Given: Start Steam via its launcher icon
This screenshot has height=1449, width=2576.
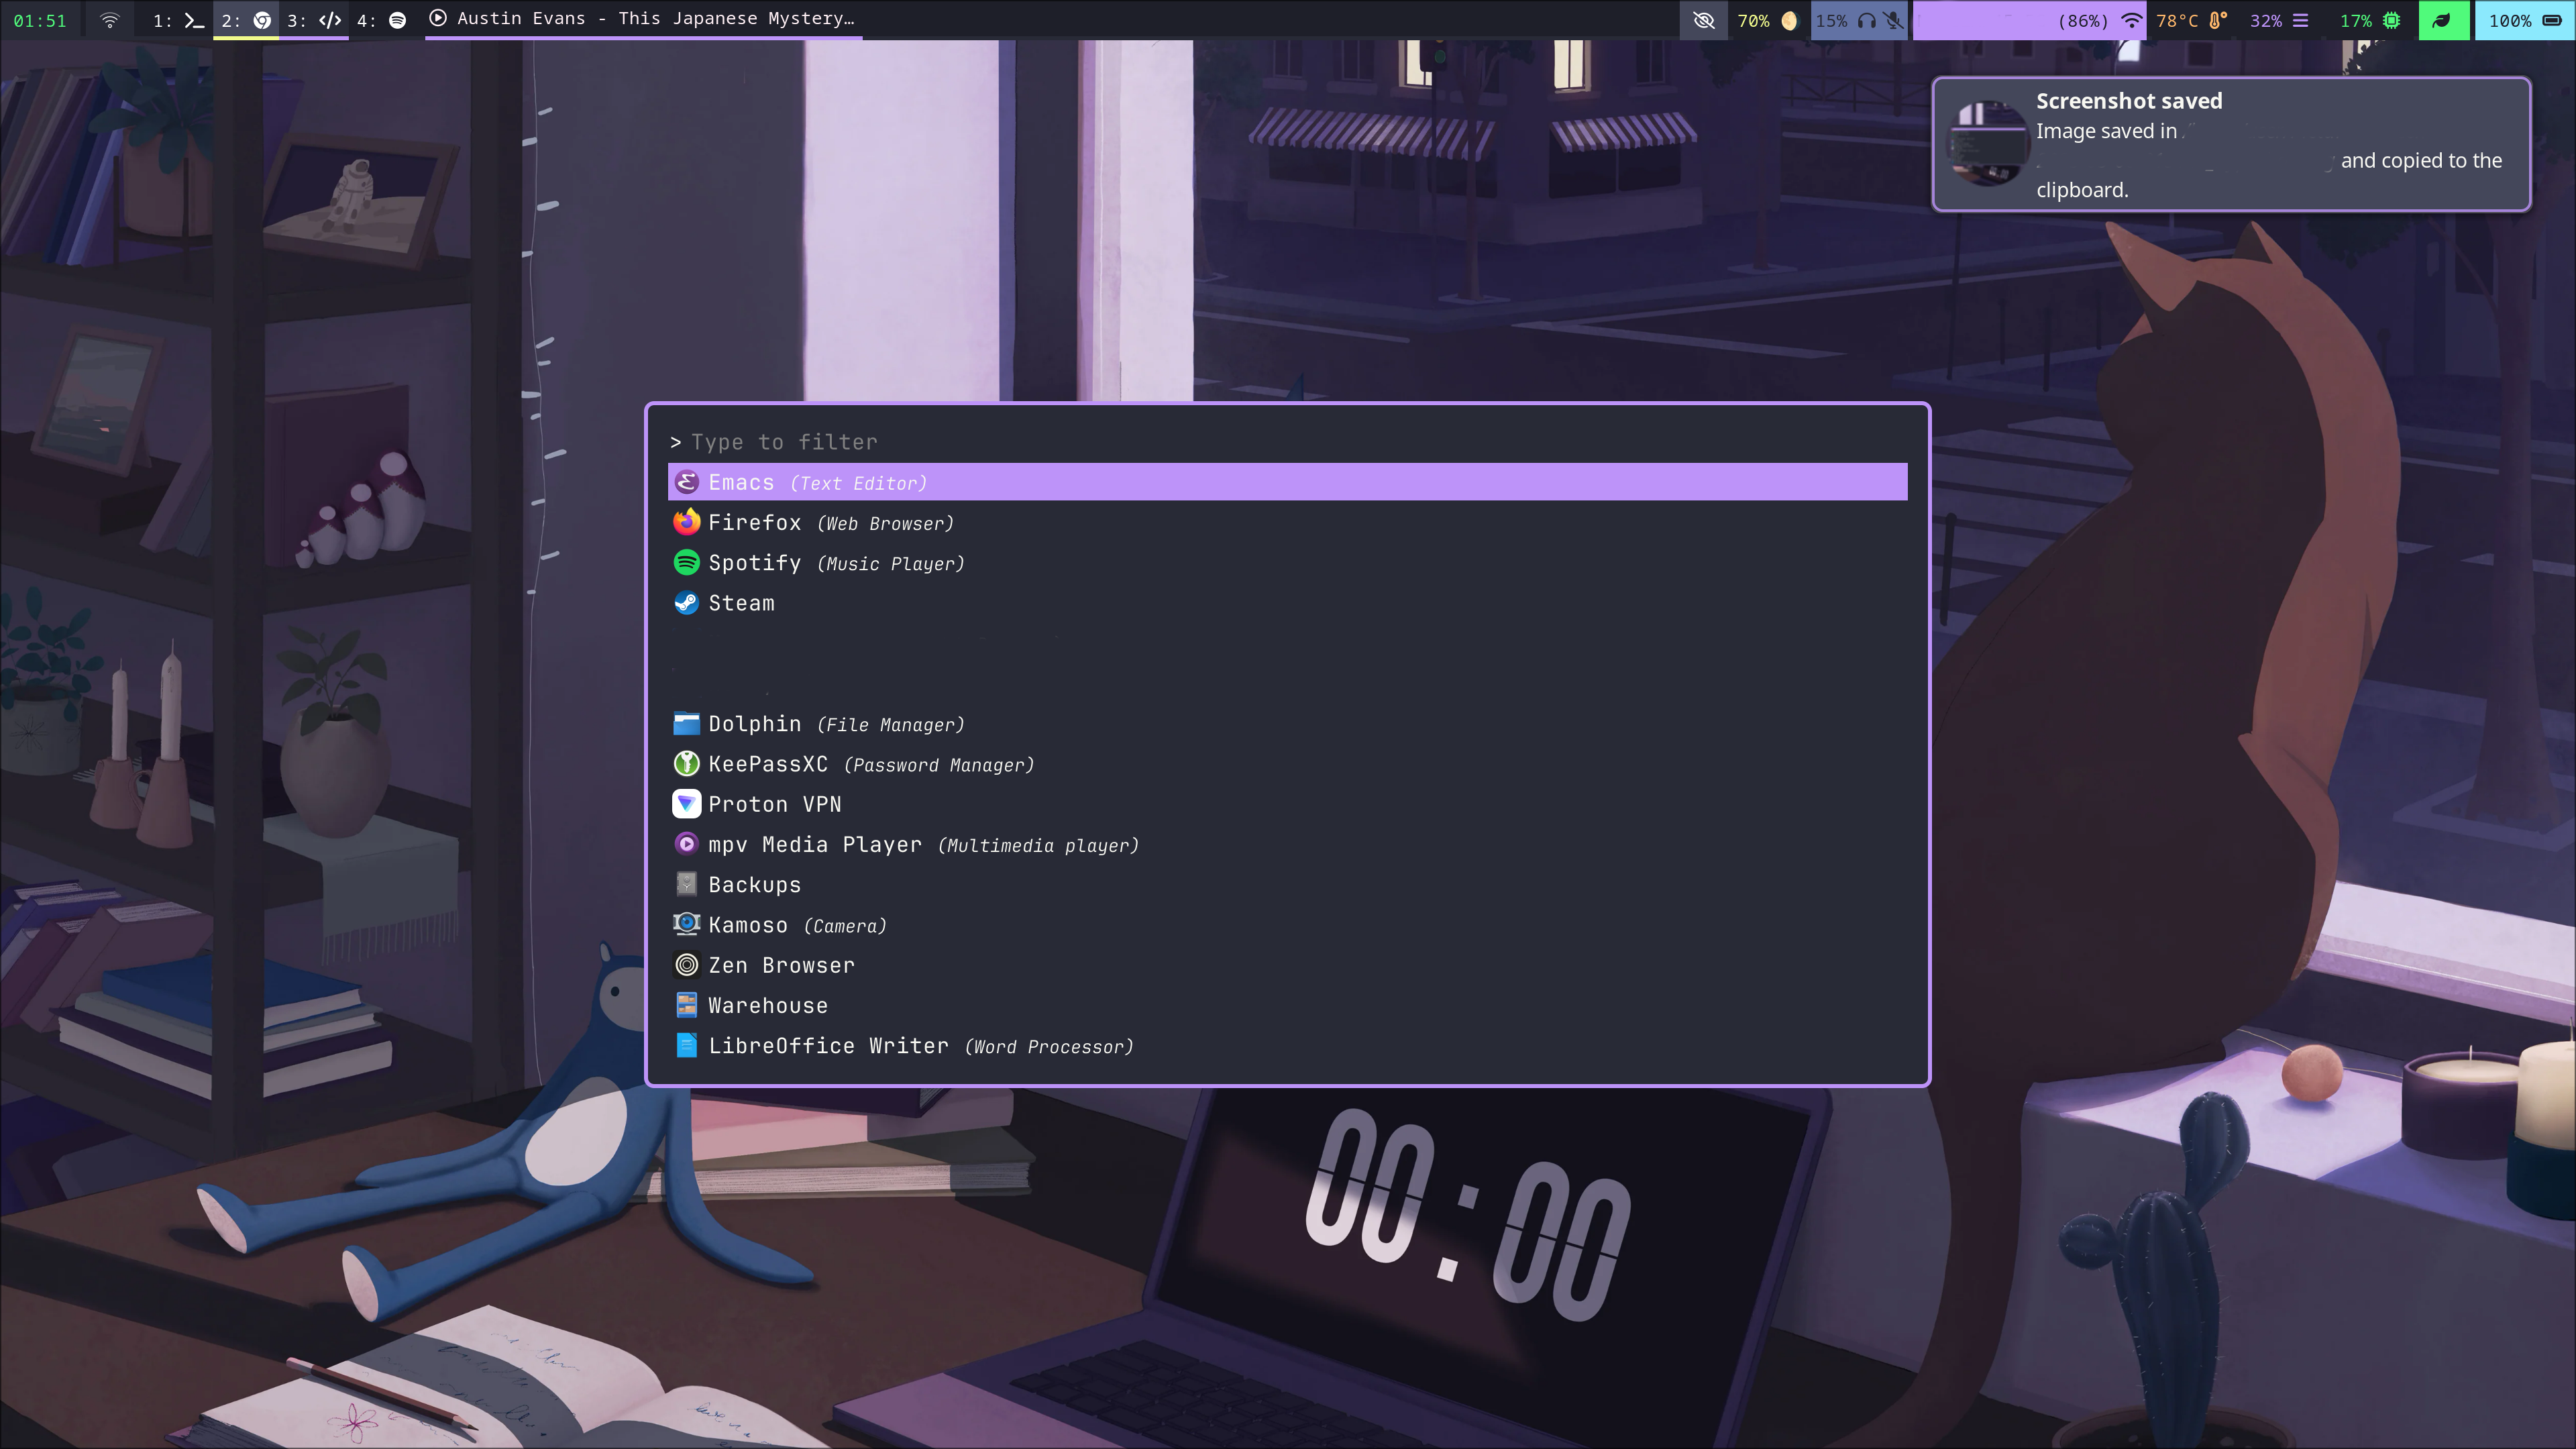Looking at the screenshot, I should tap(686, 602).
